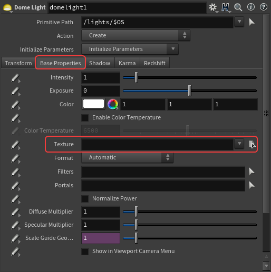Click the white Color swatch
271x272 pixels.
93,104
